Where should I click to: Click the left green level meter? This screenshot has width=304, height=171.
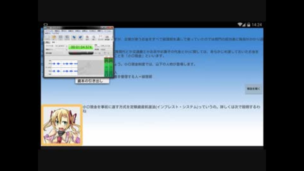(x=106, y=67)
